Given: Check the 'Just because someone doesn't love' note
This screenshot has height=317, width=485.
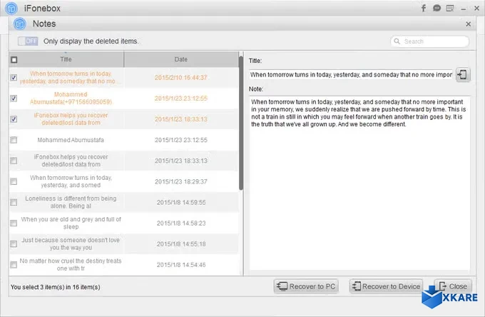Looking at the screenshot, I should click(x=14, y=244).
